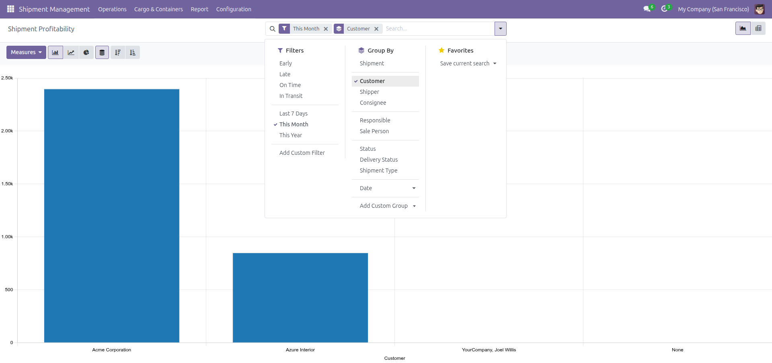Group by Delivery Status

[385, 160]
